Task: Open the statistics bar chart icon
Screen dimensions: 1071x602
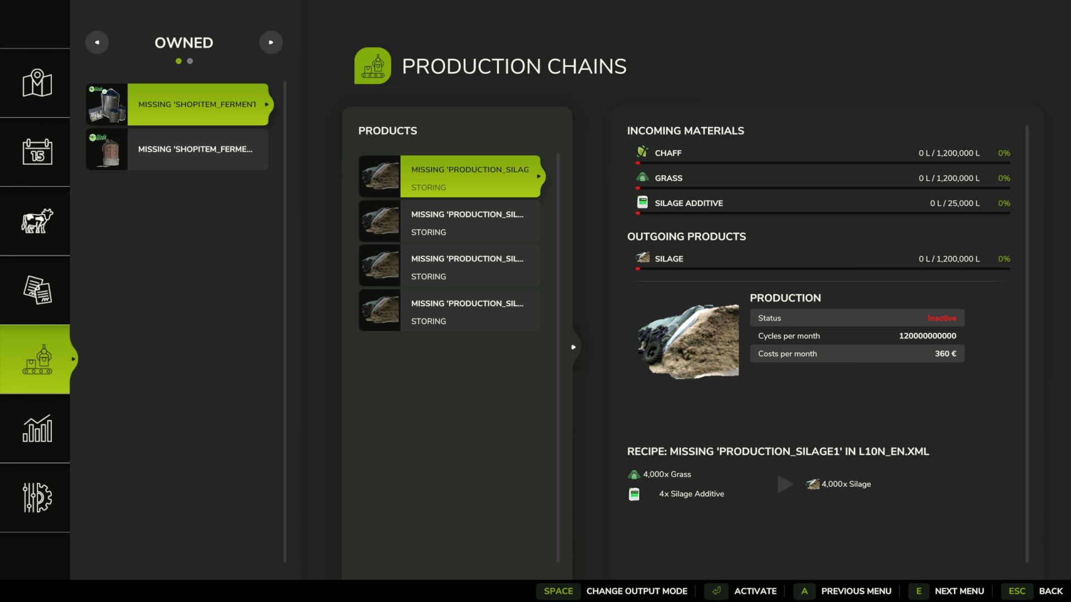Action: click(x=37, y=429)
